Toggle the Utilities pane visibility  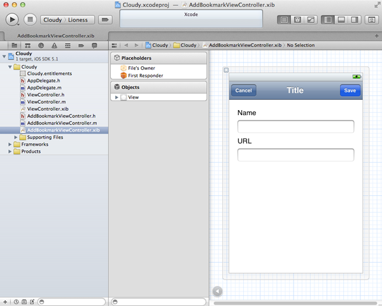(355, 20)
